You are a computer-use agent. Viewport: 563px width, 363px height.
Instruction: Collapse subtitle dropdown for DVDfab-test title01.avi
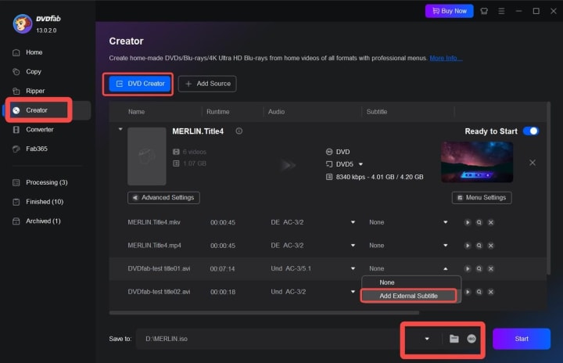[445, 268]
